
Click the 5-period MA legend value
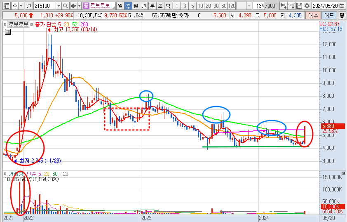coord(59,24)
